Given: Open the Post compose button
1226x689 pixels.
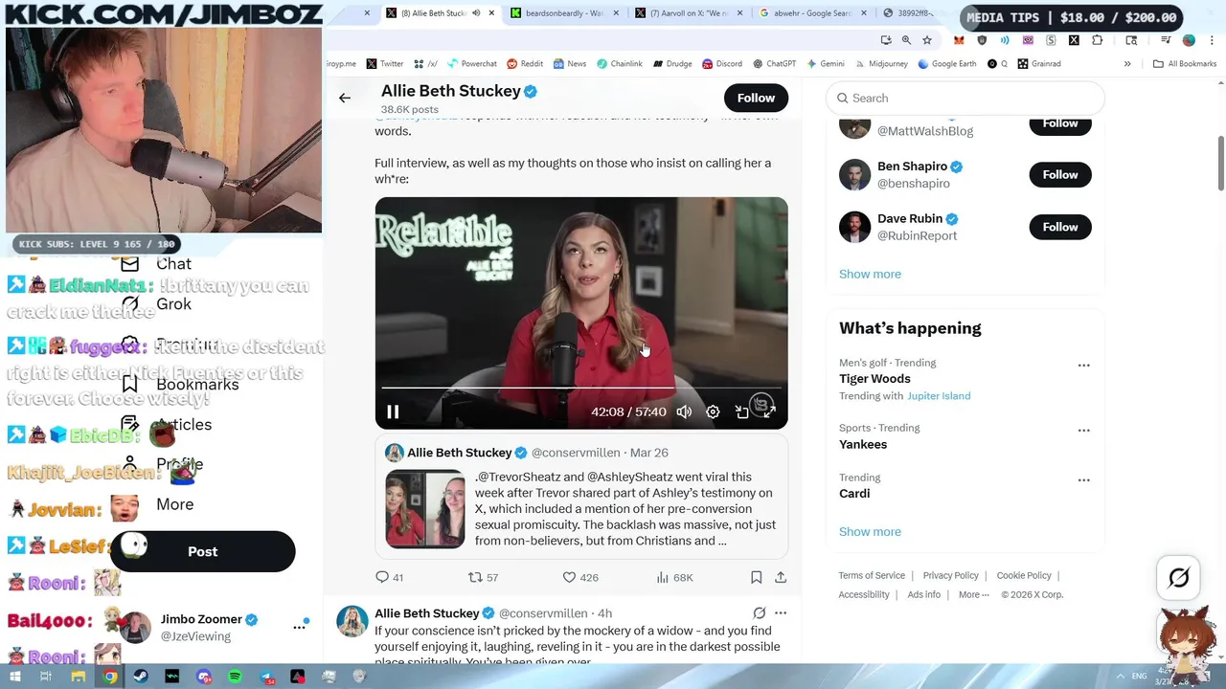Looking at the screenshot, I should pos(202,552).
